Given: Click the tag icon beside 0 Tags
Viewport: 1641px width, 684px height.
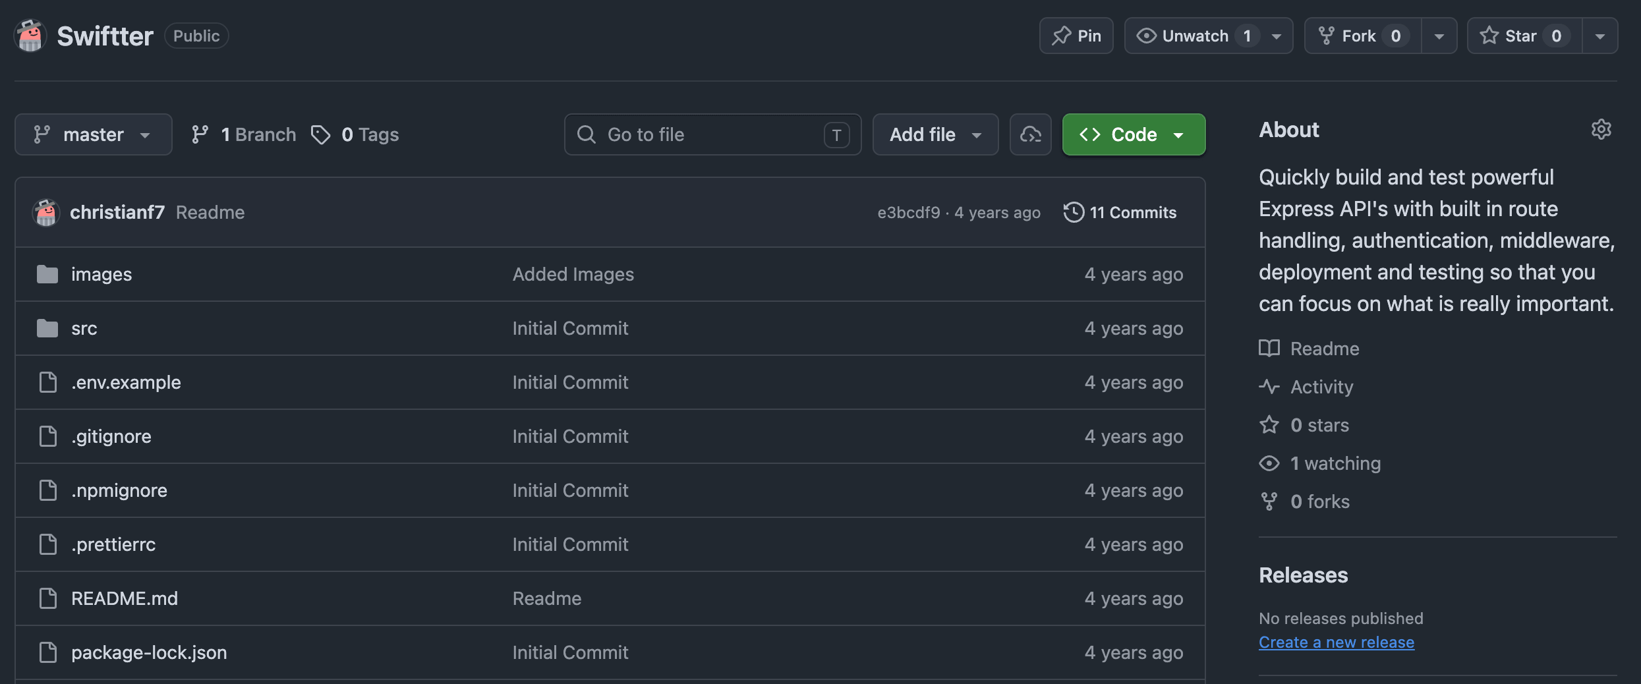Looking at the screenshot, I should tap(321, 134).
